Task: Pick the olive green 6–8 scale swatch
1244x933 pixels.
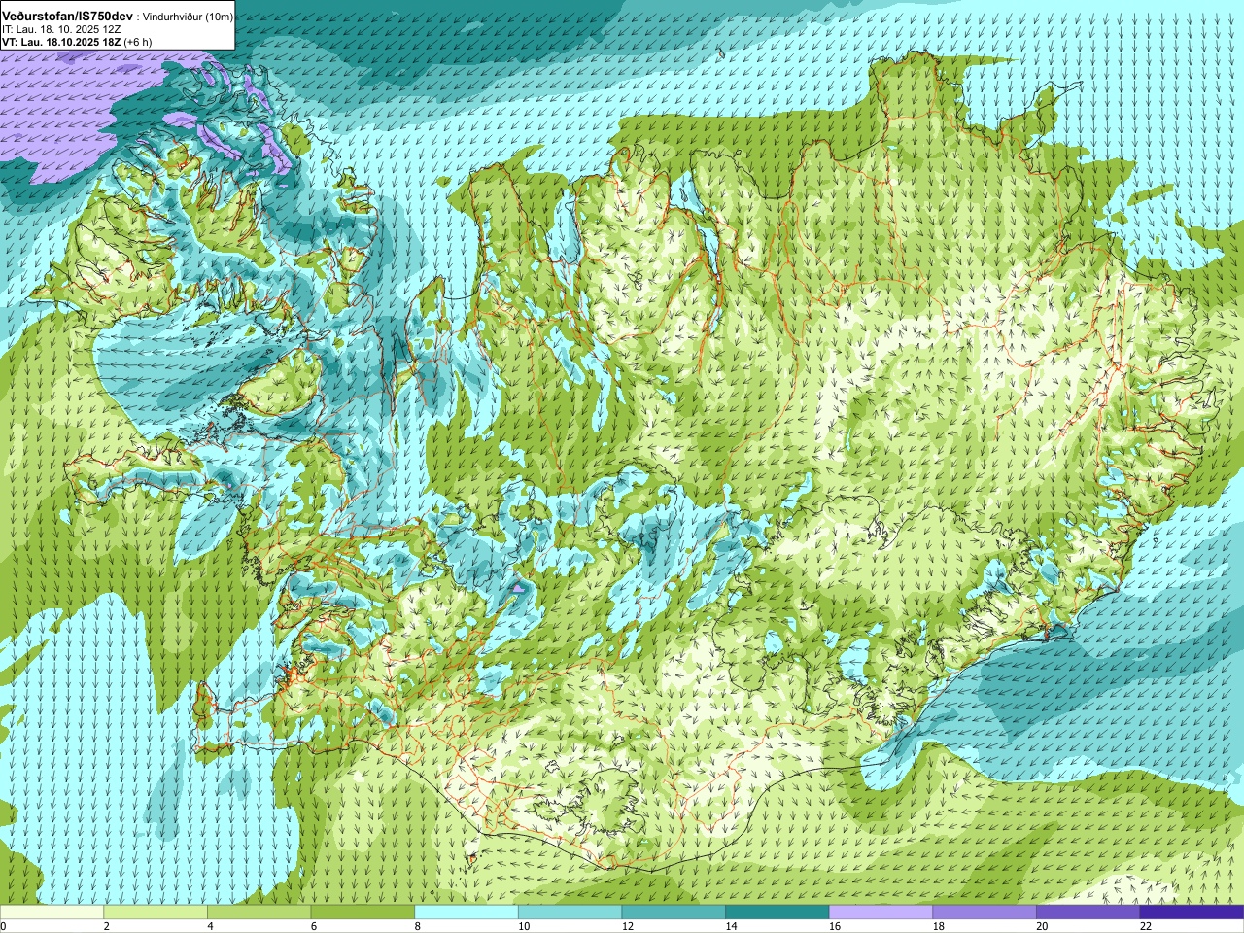Action: (x=363, y=913)
